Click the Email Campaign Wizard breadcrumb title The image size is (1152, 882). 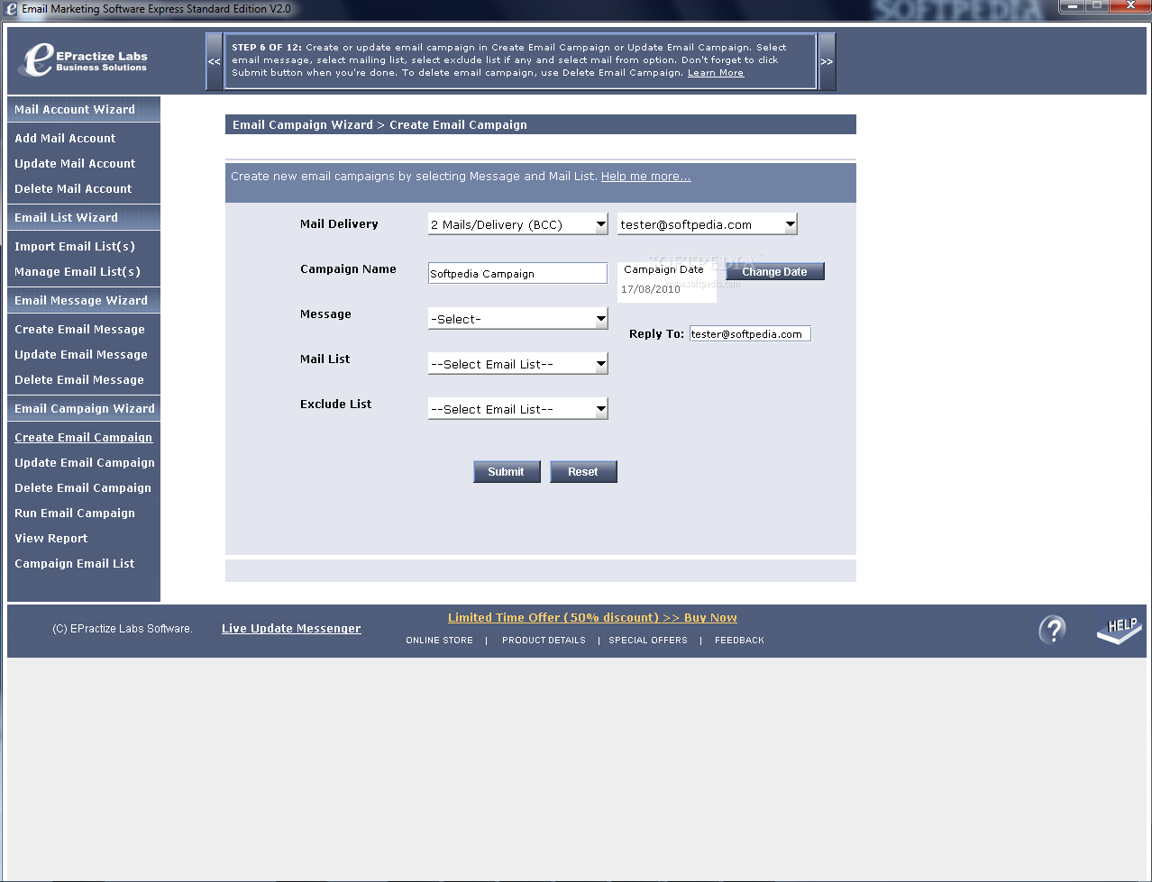click(x=302, y=125)
